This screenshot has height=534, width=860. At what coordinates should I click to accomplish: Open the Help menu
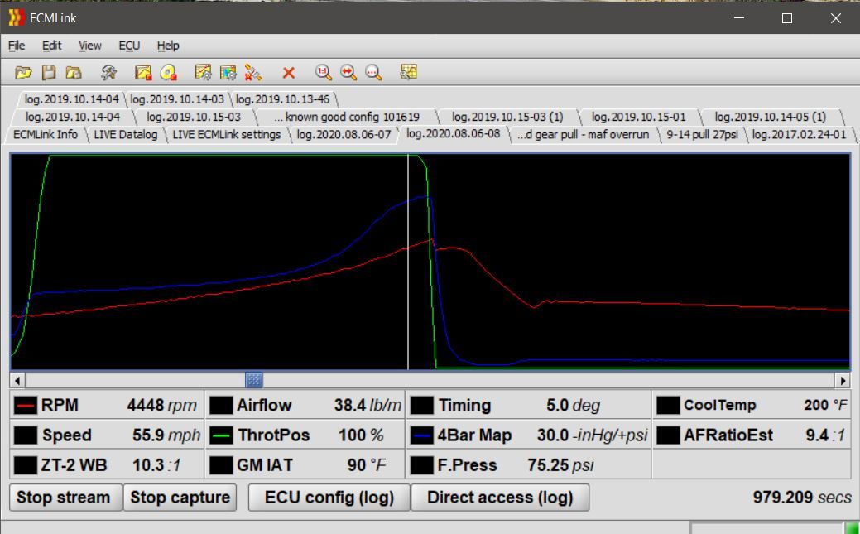pos(168,46)
